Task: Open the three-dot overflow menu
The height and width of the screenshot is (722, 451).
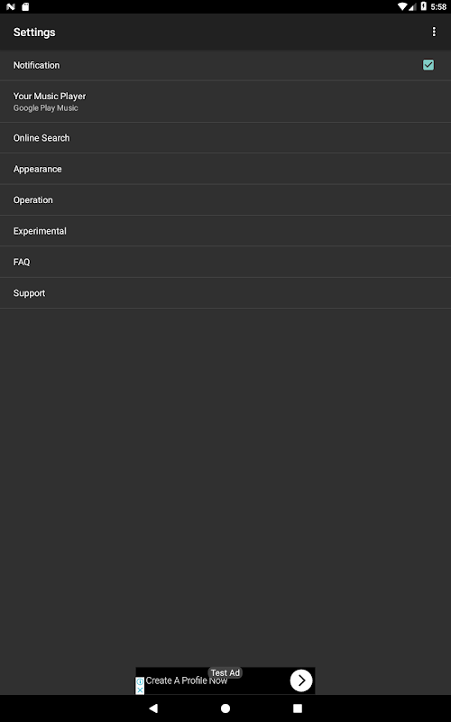Action: tap(434, 32)
